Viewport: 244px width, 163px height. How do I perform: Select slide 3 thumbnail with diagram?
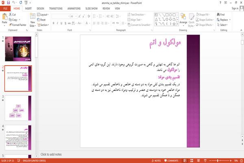[18, 108]
